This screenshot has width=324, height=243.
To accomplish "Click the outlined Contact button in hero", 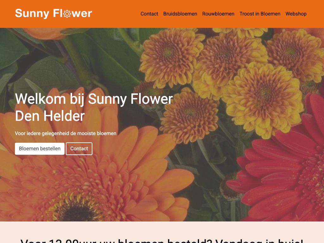I will pos(79,149).
